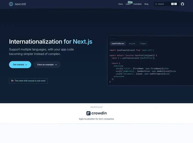Switch to the en.json tab

[132, 44]
